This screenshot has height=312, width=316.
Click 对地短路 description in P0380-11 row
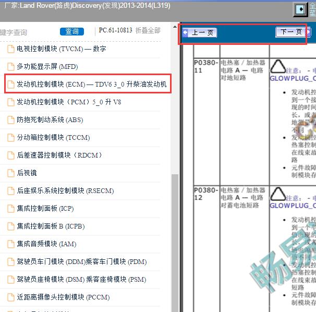(x=234, y=78)
